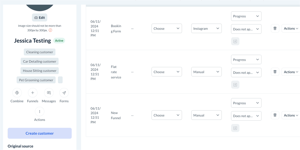Open the three-dot Actions menu icon
This screenshot has height=150, width=300.
click(x=39, y=111)
